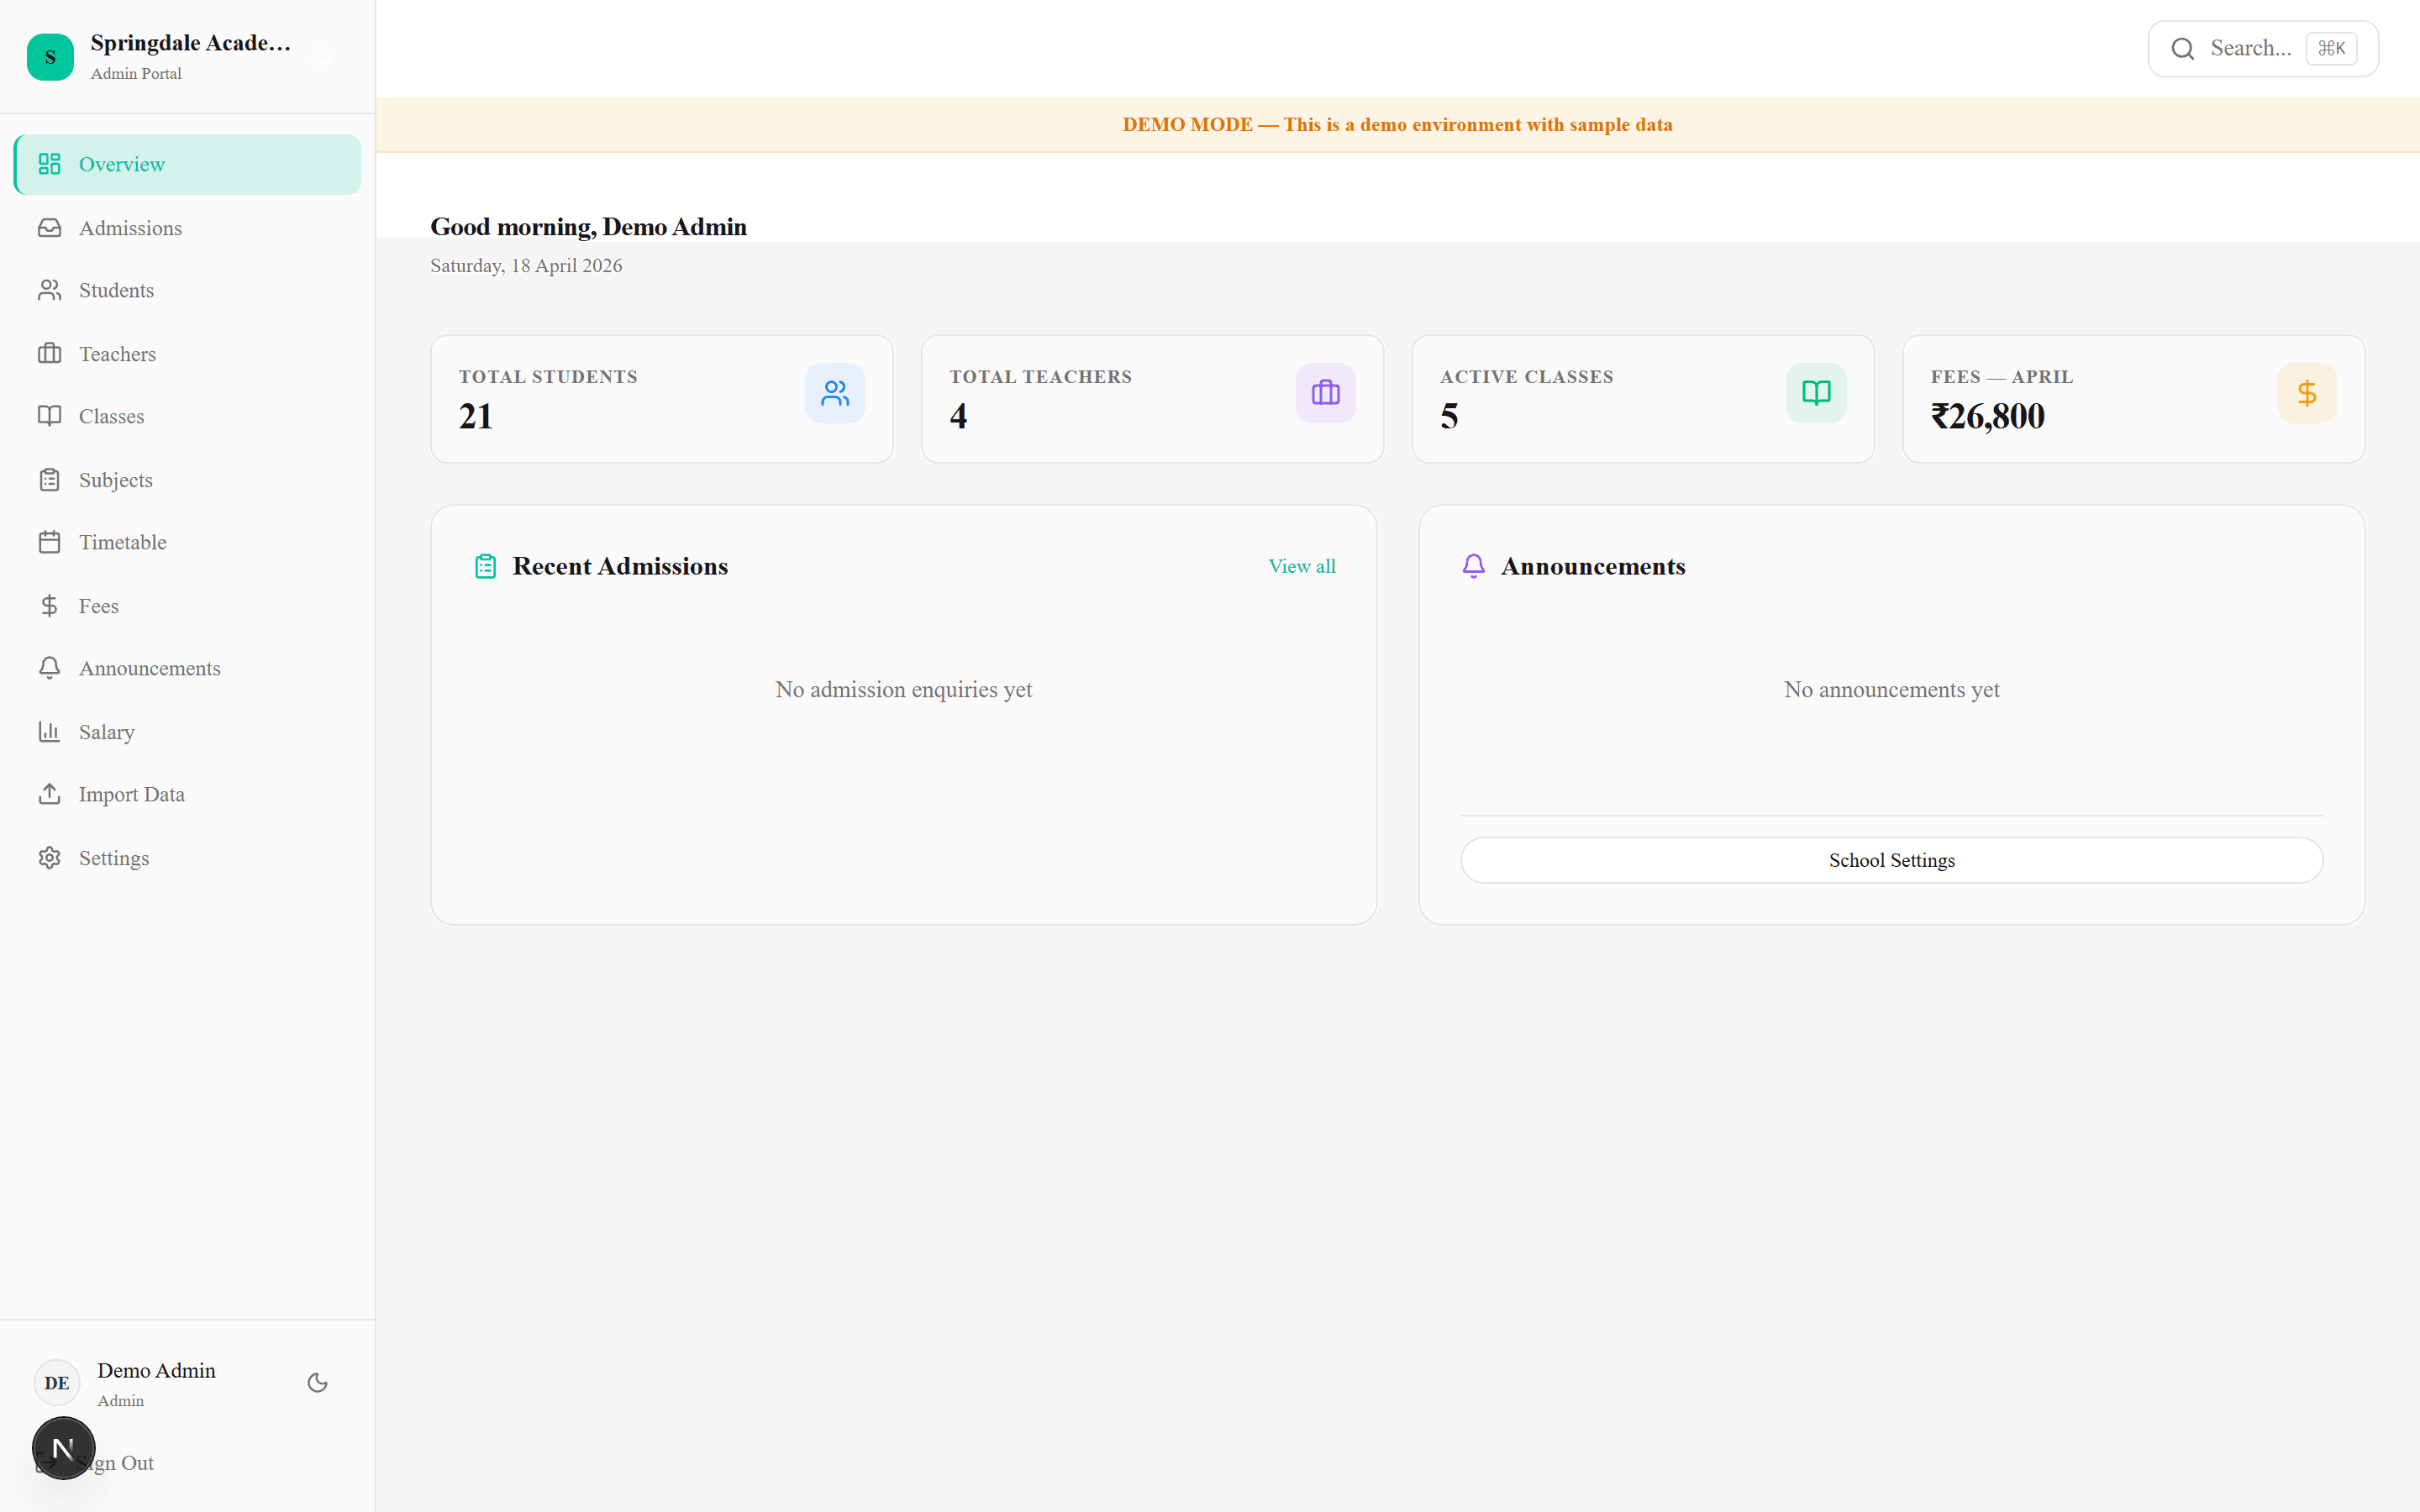
Task: Click the open book icon on Active Classes card
Action: click(x=1815, y=392)
